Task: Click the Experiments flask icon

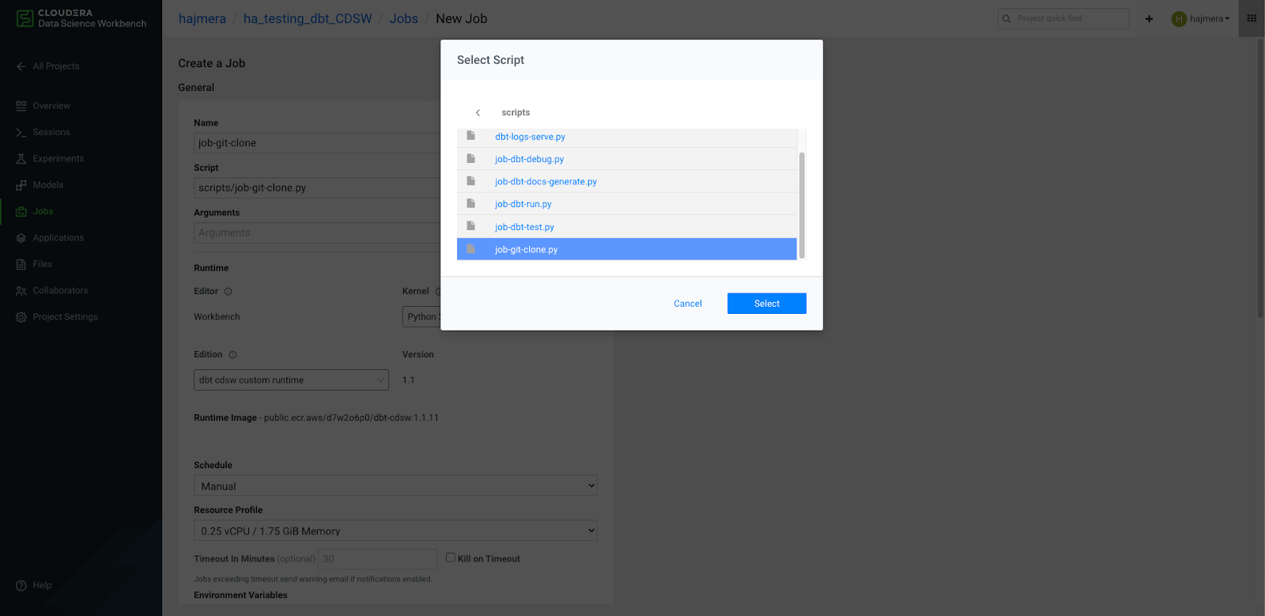Action: pos(21,159)
